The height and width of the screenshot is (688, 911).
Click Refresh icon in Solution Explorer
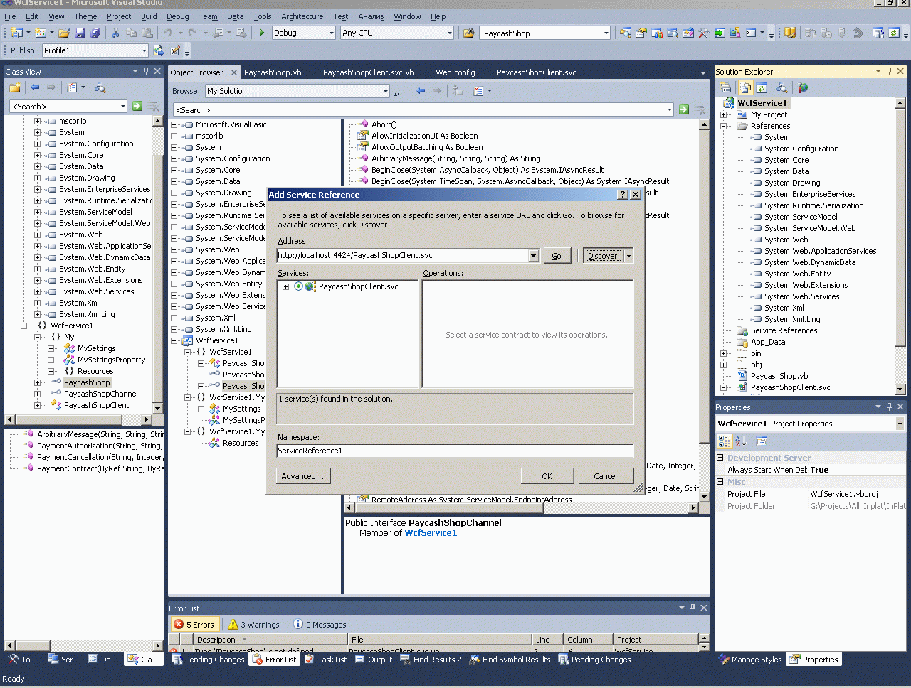point(762,87)
